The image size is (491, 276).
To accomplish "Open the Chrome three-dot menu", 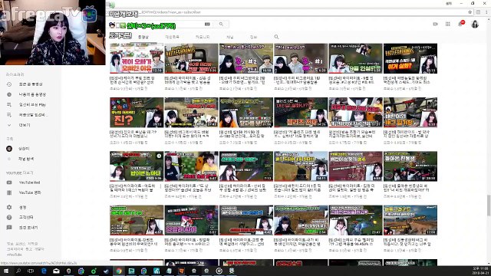I will point(486,12).
